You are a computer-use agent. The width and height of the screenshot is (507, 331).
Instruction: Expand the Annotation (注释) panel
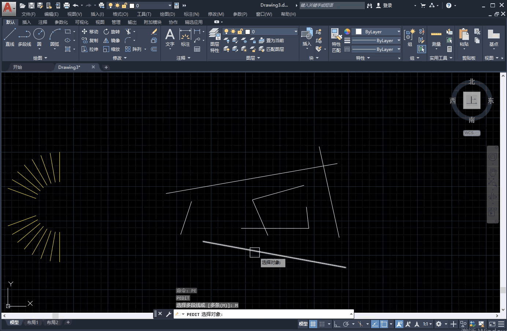pos(183,58)
